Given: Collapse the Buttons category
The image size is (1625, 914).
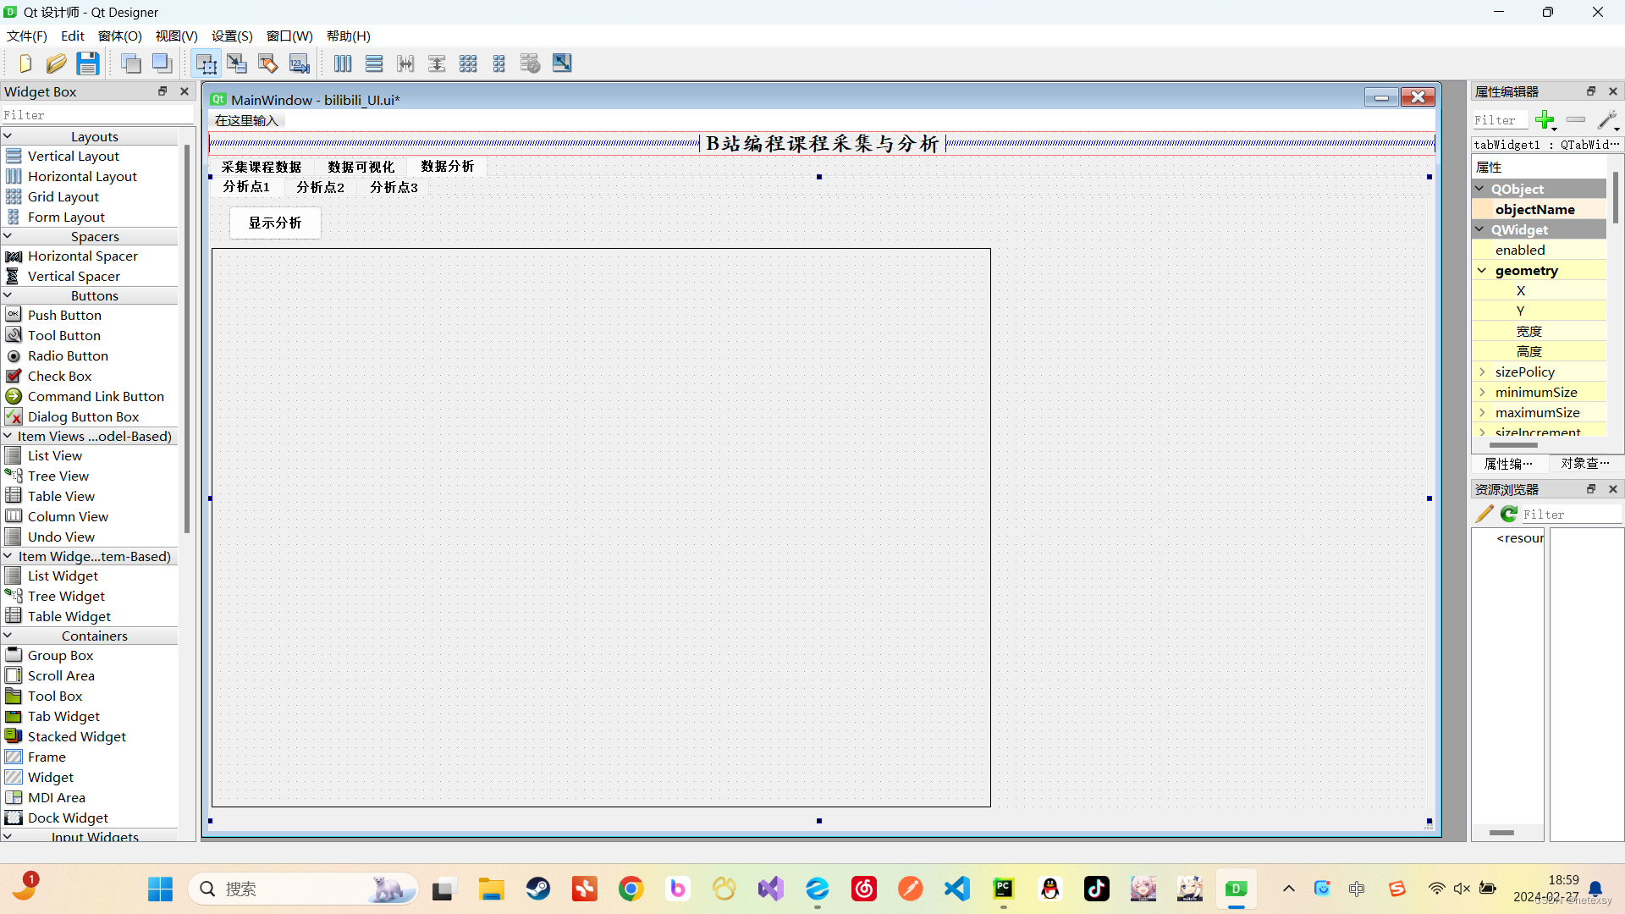Looking at the screenshot, I should tap(8, 295).
